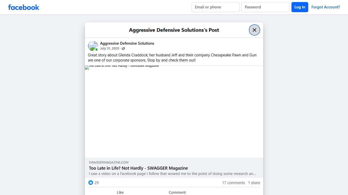The height and width of the screenshot is (195, 348).
Task: Open the Forgot Account? link
Action: pos(326,7)
